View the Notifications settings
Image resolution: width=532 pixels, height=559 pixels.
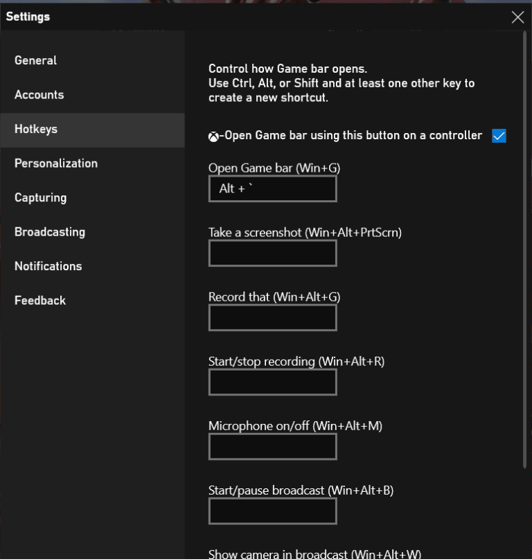tap(48, 266)
